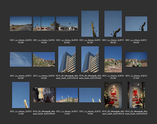Click the filename 0031_La_Arizona_SL8Y5219.CR2
The image size is (157, 124).
tap(90, 112)
